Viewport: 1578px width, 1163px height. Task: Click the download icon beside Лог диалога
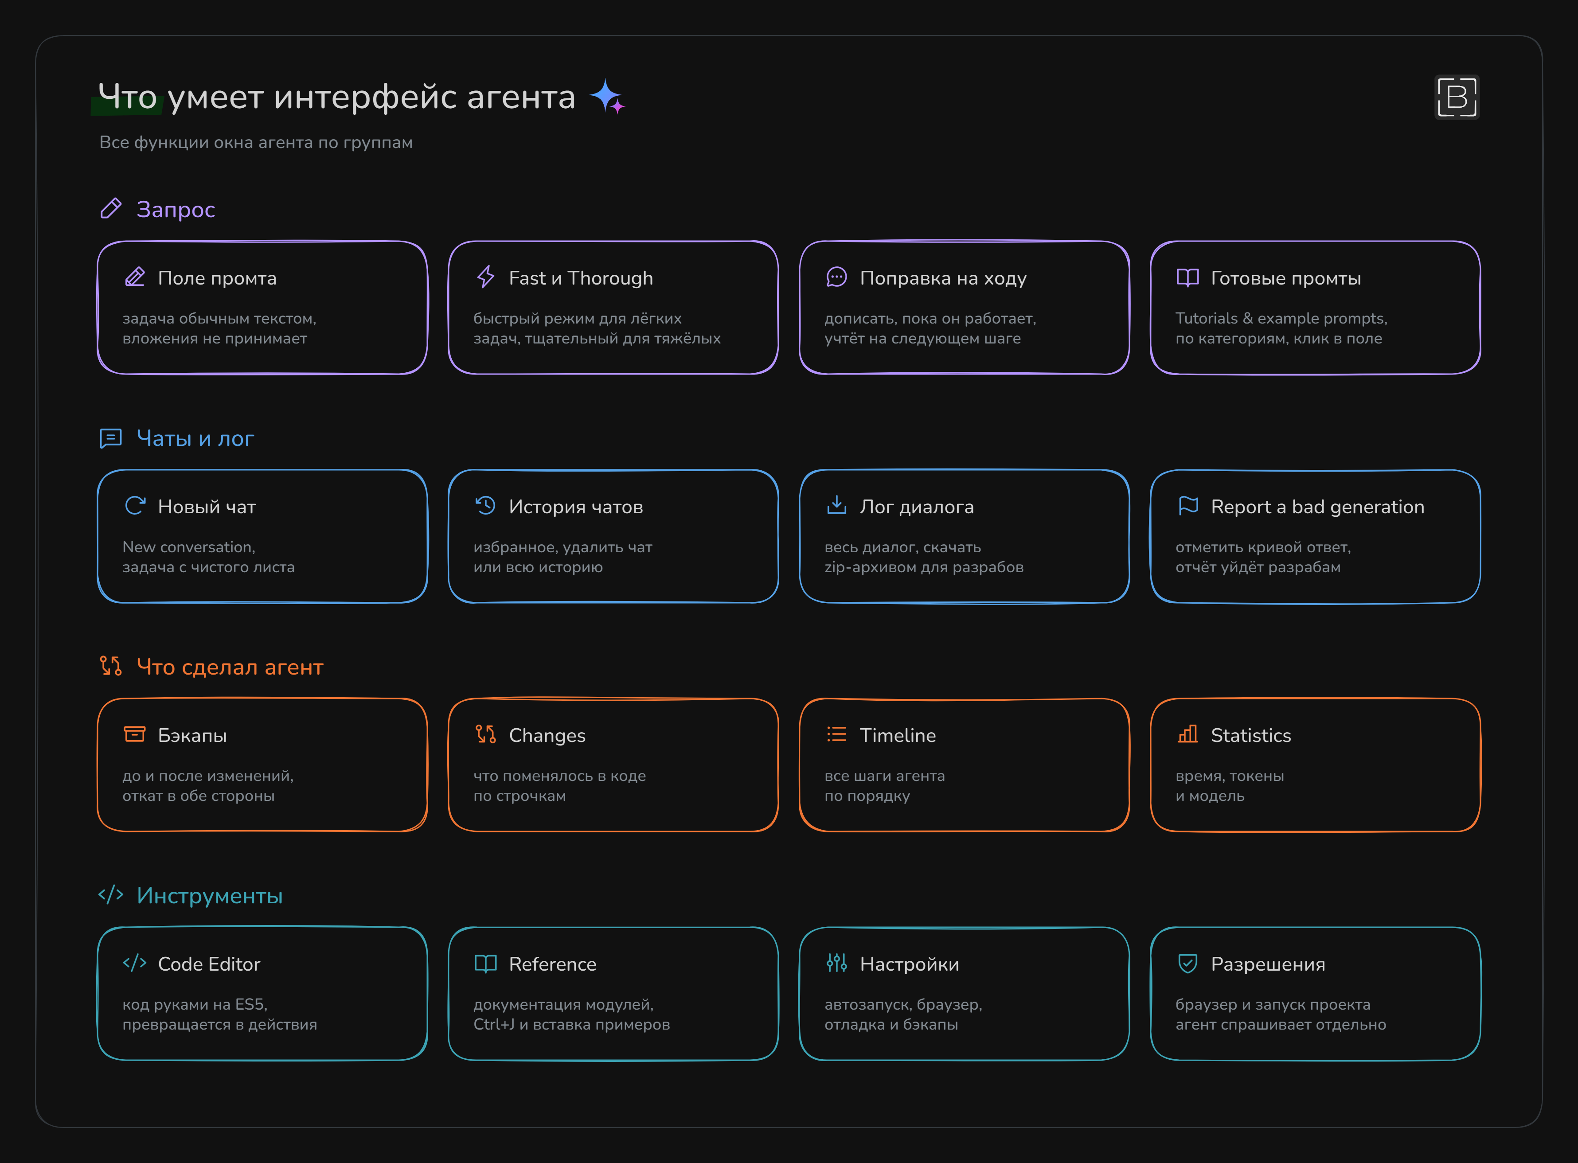[836, 505]
